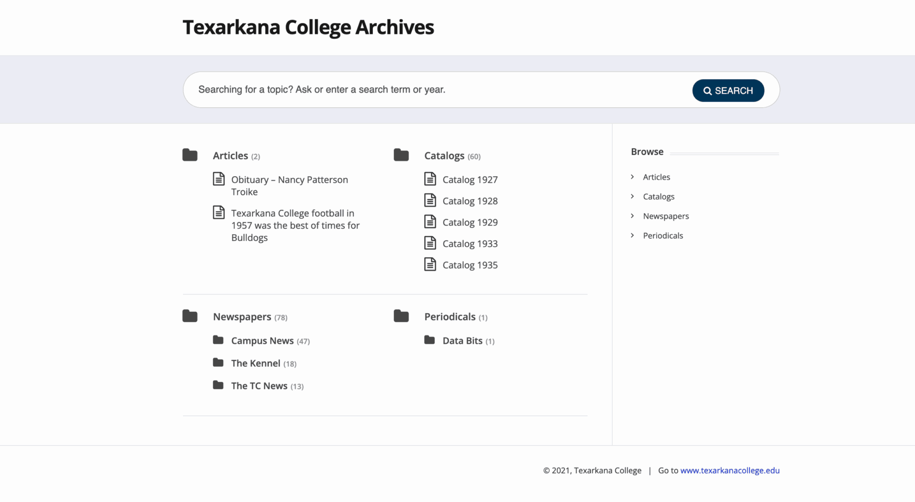Expand the Catalogs chevron in Browse
The width and height of the screenshot is (915, 502).
632,196
